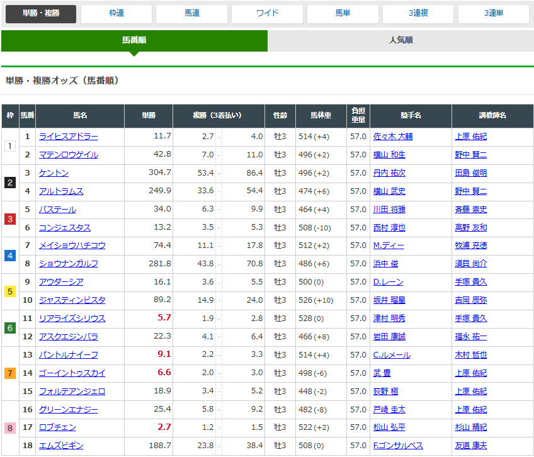The image size is (534, 457).
Task: Open horse ジャスティンビスタ link
Action: [x=72, y=300]
